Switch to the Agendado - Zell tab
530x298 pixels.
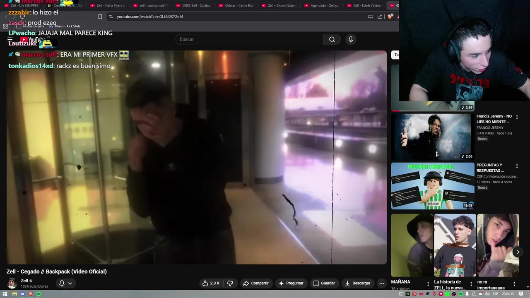[x=321, y=5]
